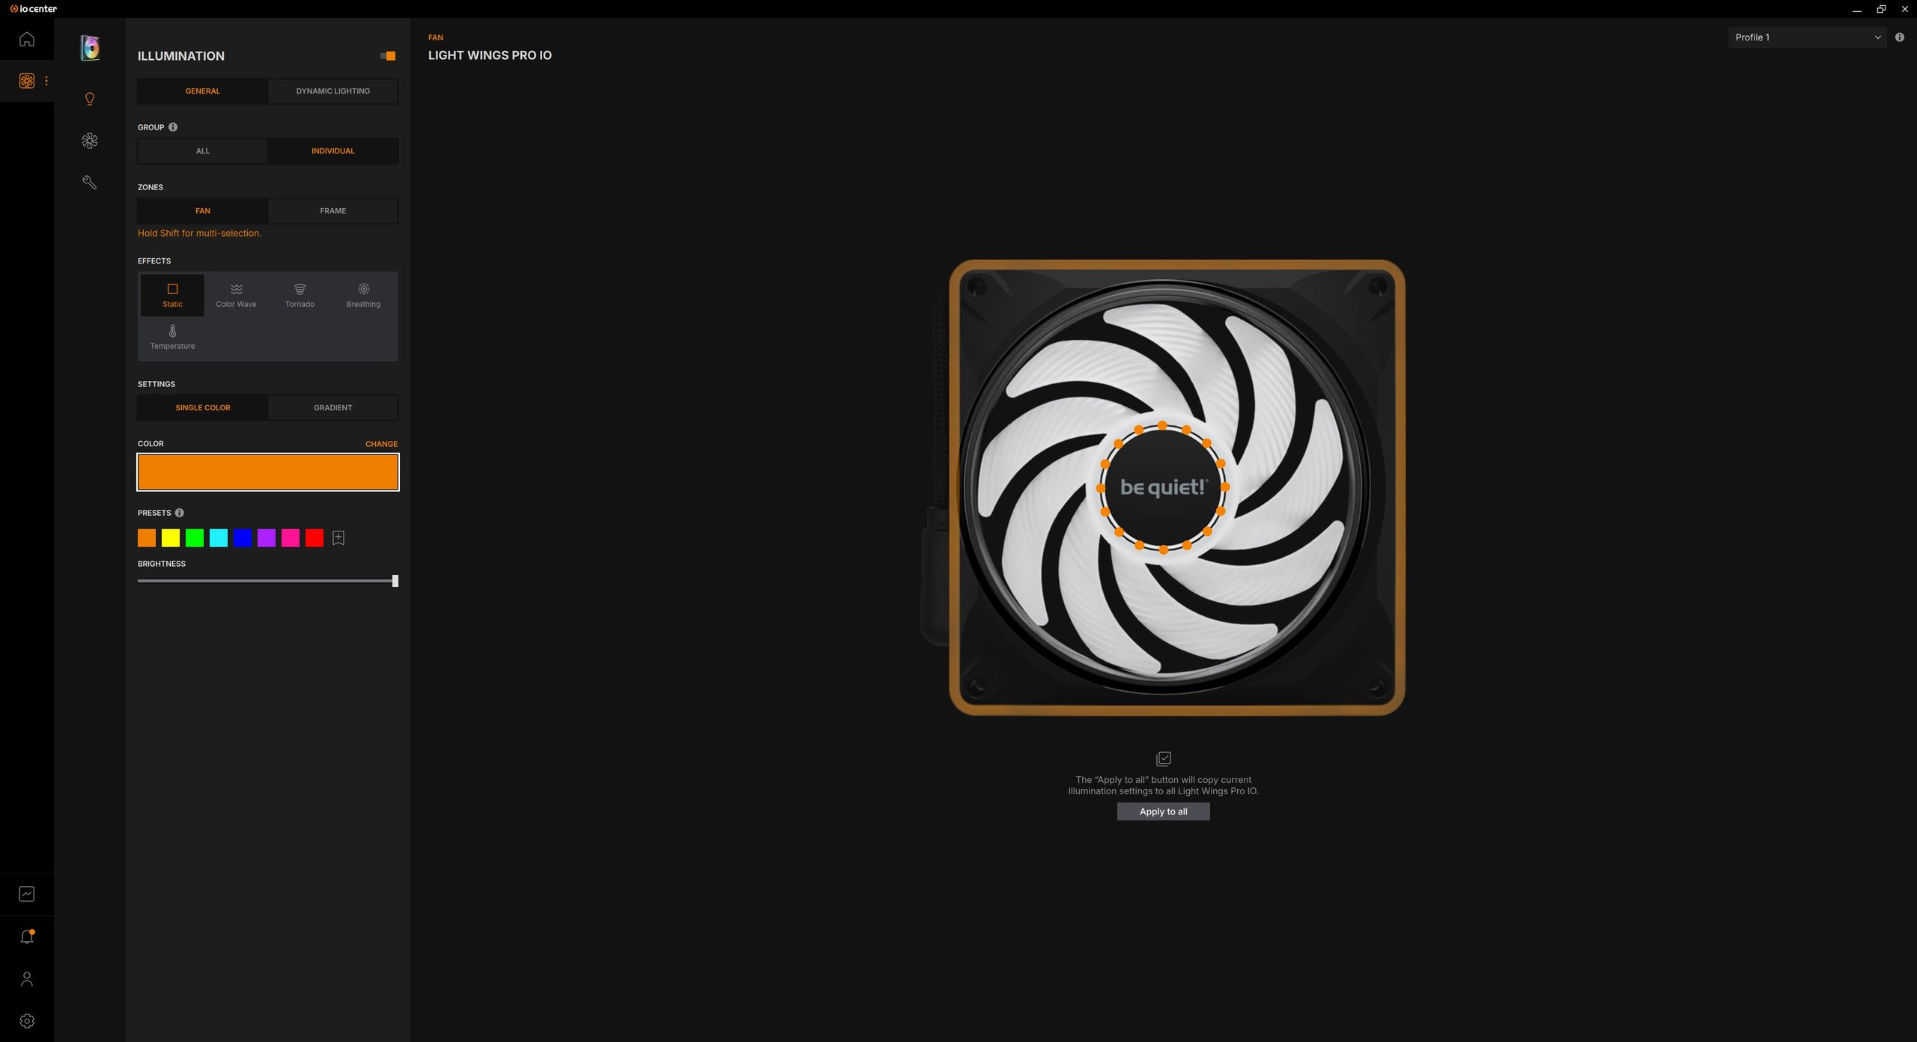Open the notifications bell icon
The width and height of the screenshot is (1917, 1042).
pyautogui.click(x=27, y=936)
